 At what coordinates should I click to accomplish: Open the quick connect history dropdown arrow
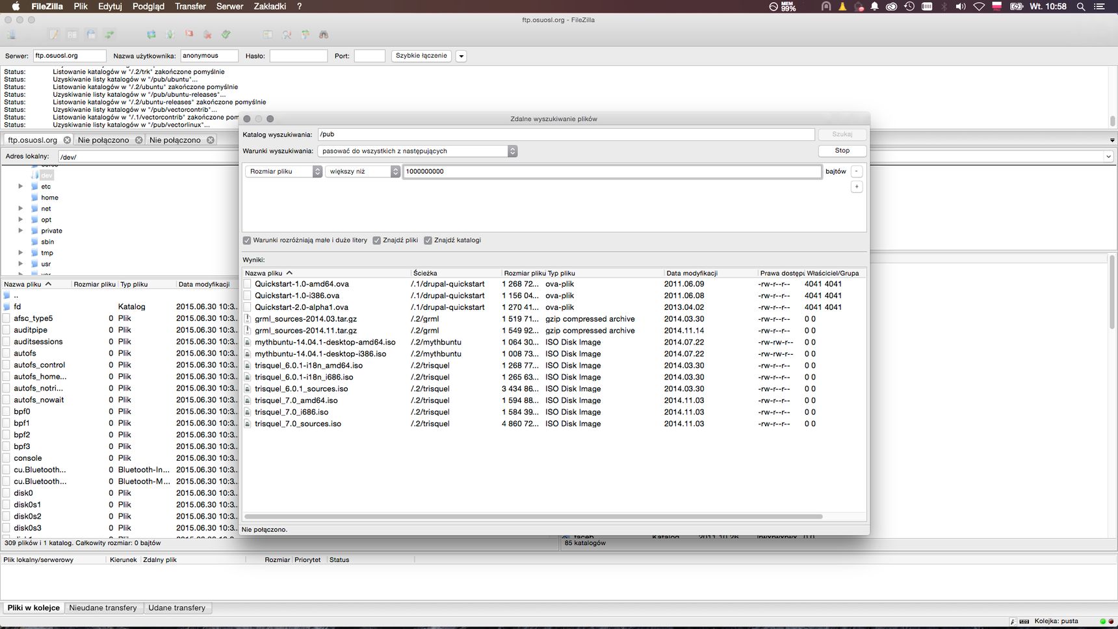tap(461, 57)
